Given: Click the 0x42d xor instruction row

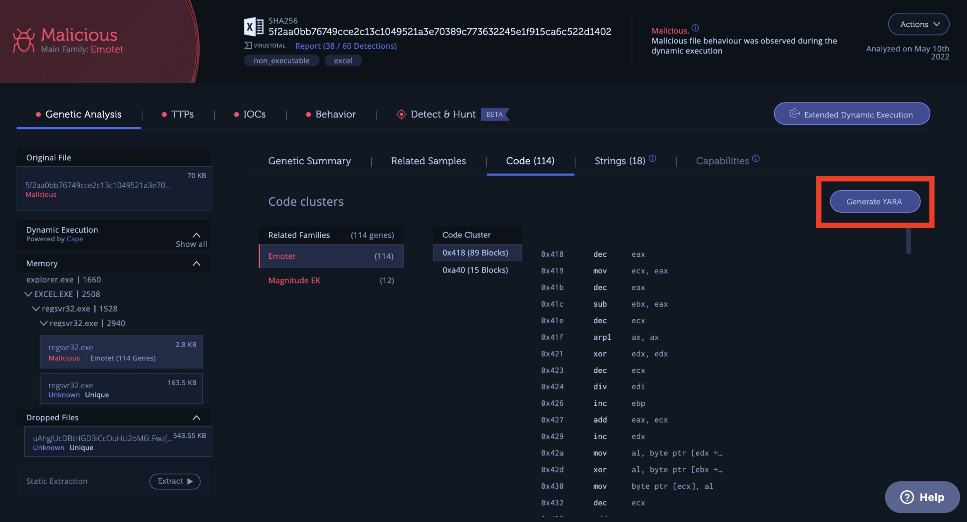Looking at the screenshot, I should [632, 469].
